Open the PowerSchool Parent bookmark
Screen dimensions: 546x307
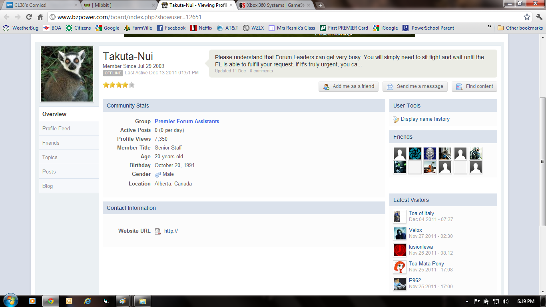428,28
